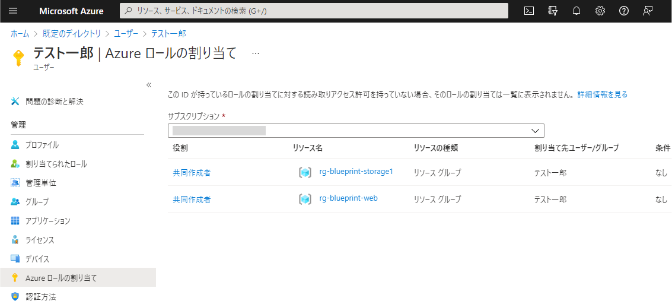
Task: Open the Feedback icon in header
Action: [x=648, y=11]
